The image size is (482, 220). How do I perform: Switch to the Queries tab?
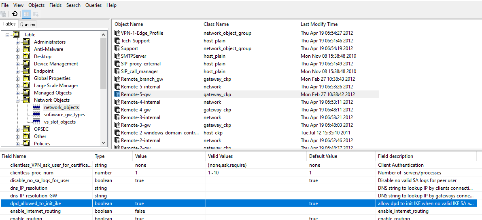(x=28, y=24)
